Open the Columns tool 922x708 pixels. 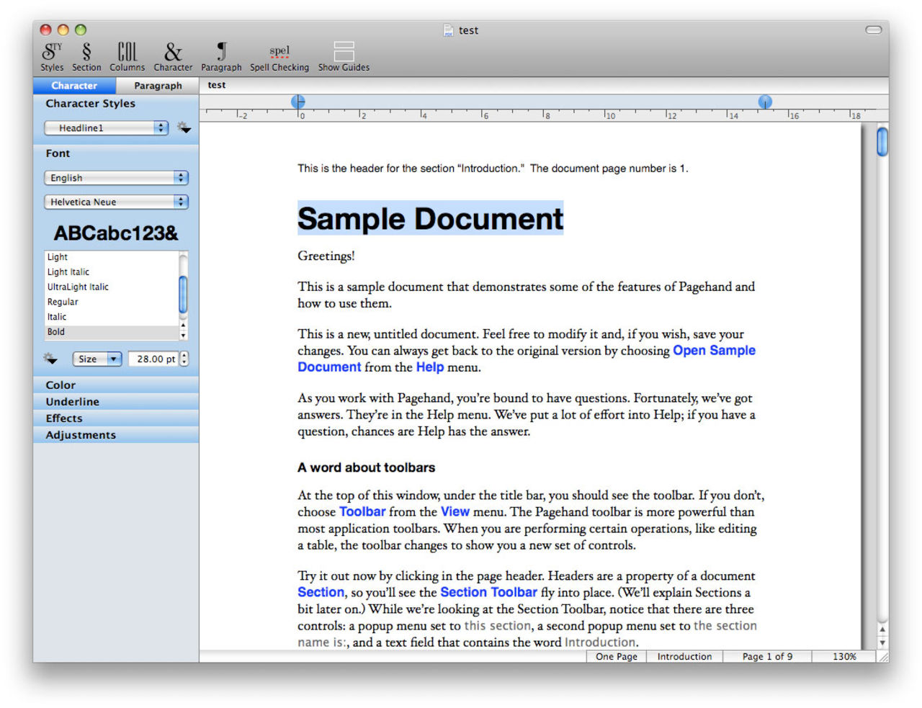coord(127,56)
